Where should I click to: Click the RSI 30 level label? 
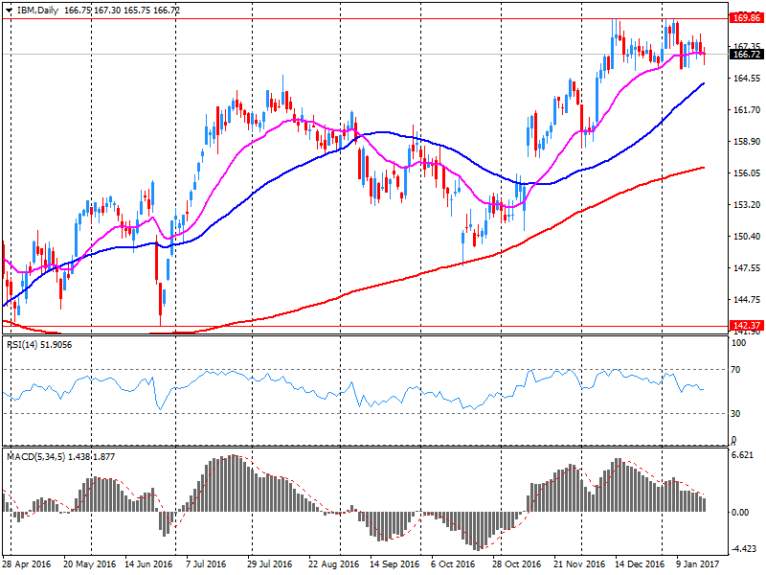[735, 414]
